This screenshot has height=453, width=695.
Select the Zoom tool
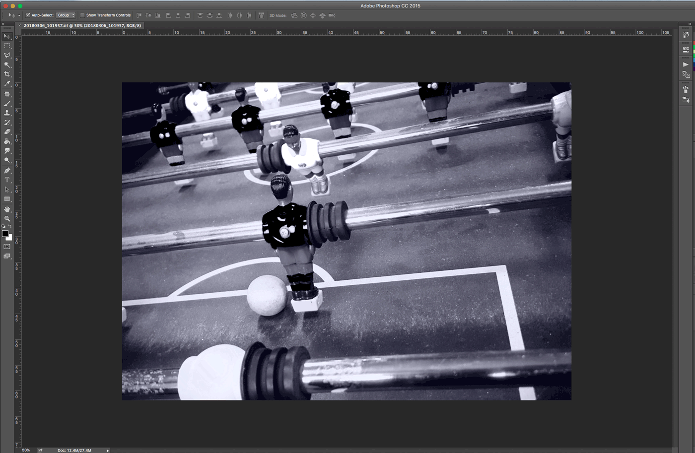click(x=7, y=218)
